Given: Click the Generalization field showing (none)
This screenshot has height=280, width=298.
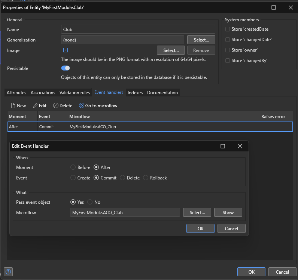Looking at the screenshot, I should pos(122,40).
